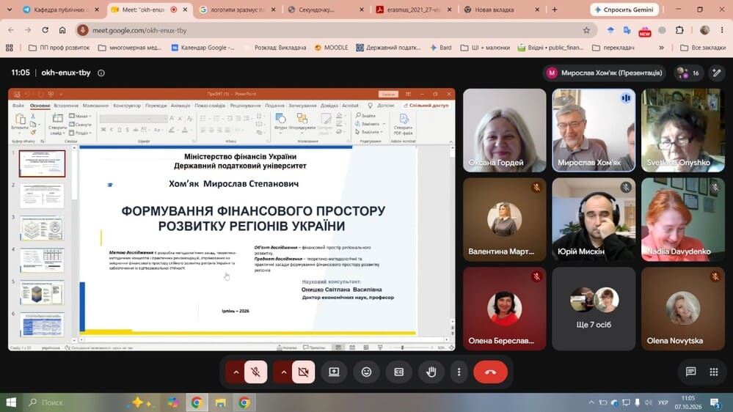
Task: Open more options three-dot menu
Action: tap(459, 372)
